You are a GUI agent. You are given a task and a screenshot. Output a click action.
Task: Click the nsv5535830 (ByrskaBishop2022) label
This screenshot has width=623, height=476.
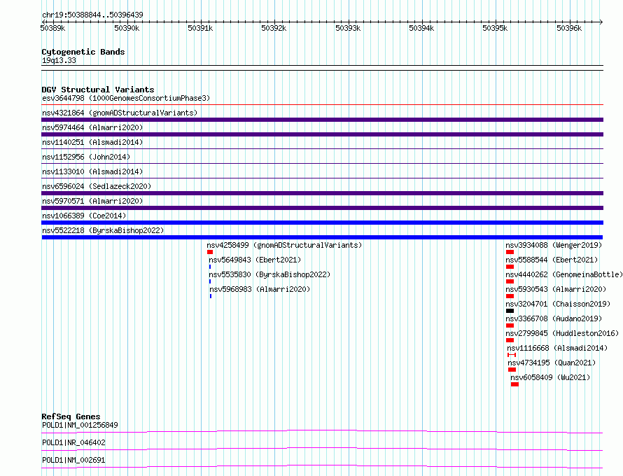coord(269,274)
